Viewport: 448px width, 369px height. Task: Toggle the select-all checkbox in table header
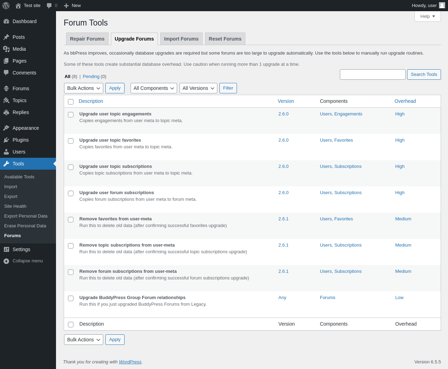[71, 102]
